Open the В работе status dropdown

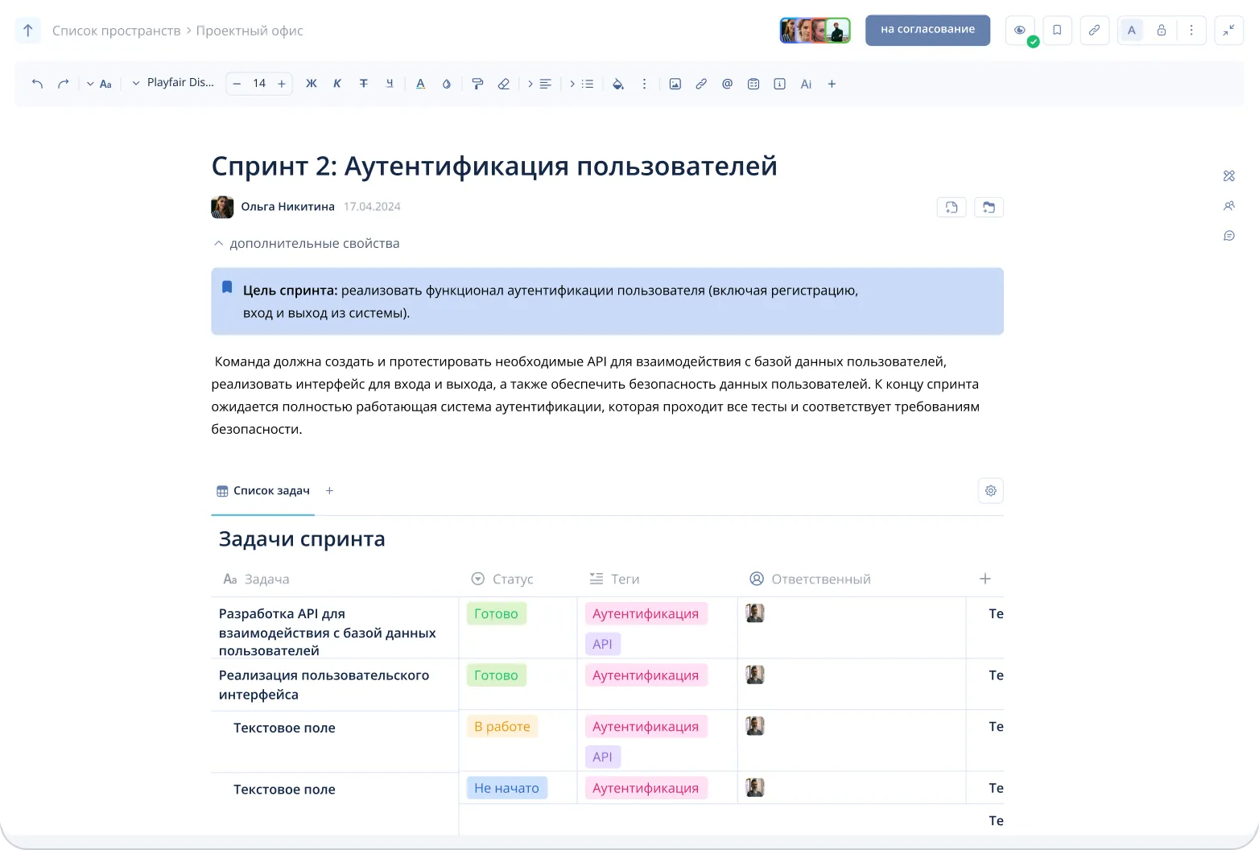pyautogui.click(x=502, y=727)
